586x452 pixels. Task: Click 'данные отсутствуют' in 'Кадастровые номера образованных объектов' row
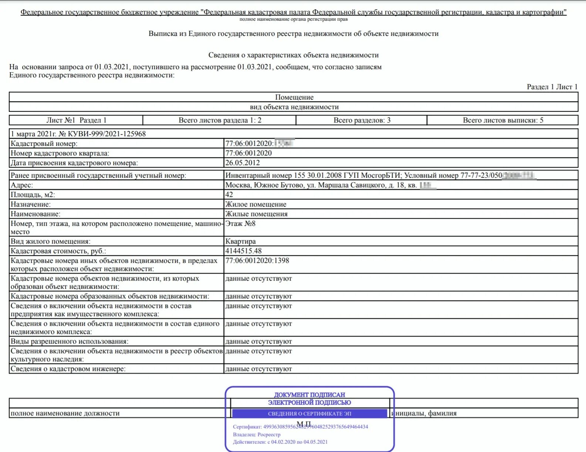tap(259, 296)
